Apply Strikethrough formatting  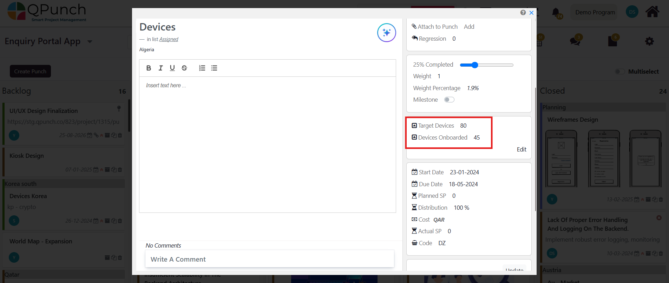point(184,68)
